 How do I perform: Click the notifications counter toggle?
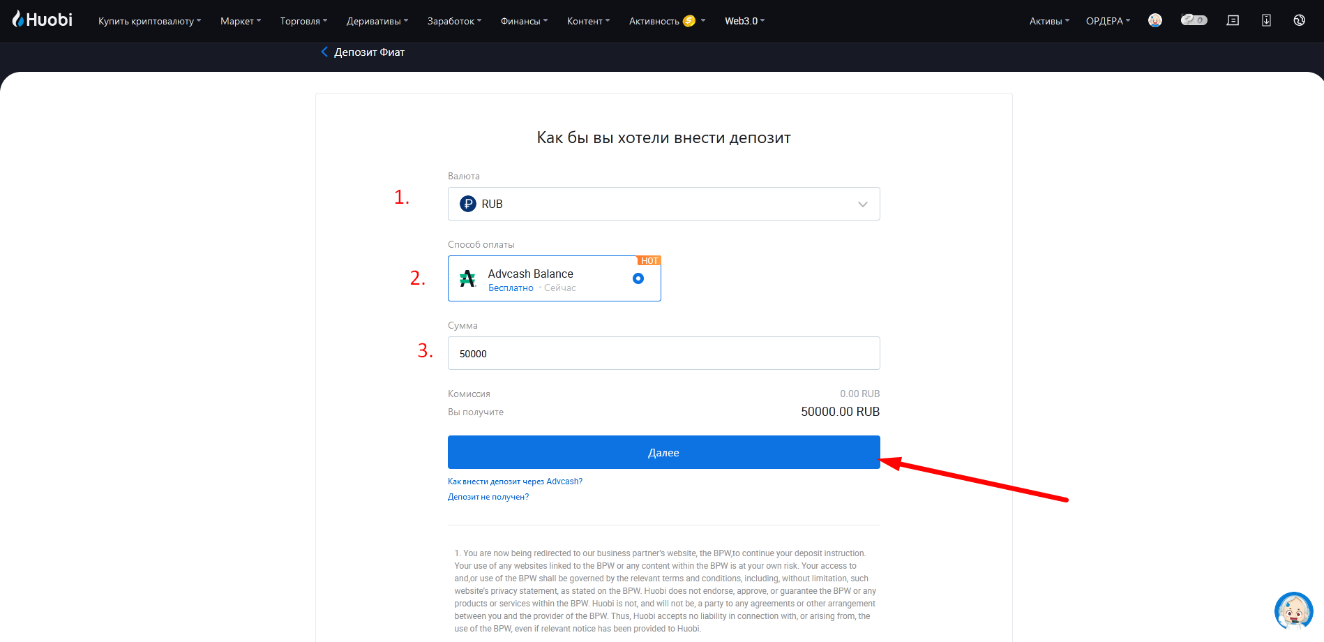[1194, 20]
